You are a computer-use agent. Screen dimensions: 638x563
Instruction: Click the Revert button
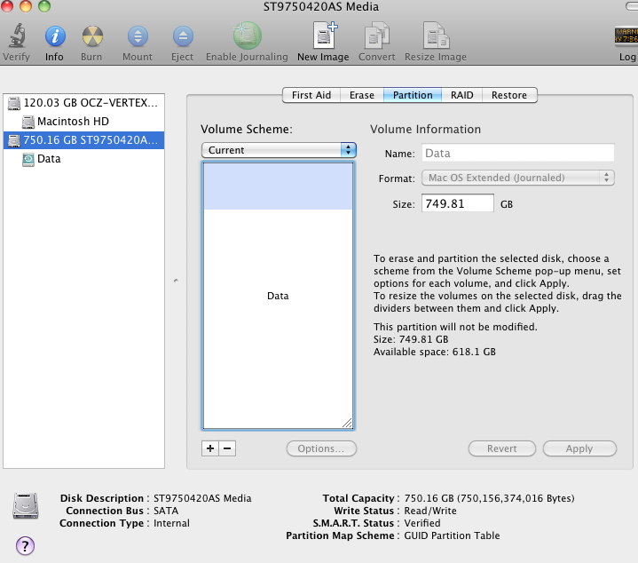(x=502, y=448)
